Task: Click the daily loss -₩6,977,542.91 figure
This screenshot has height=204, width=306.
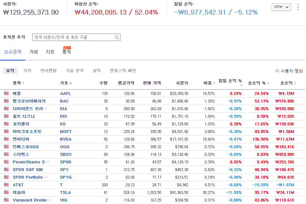Action: tap(200, 12)
